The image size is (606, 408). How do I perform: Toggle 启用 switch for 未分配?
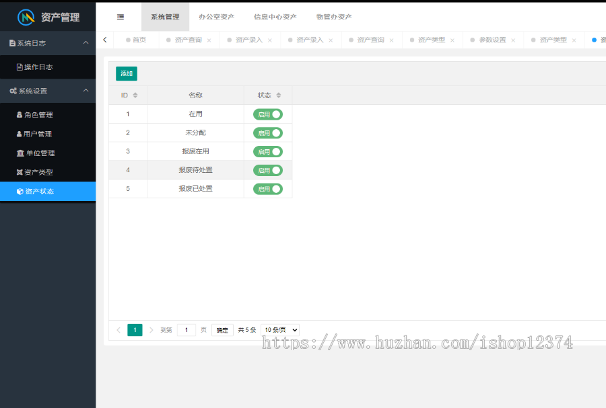tap(268, 133)
